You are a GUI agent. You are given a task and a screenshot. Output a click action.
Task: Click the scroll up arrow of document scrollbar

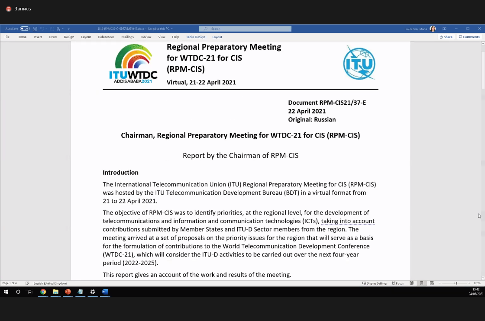[483, 43]
